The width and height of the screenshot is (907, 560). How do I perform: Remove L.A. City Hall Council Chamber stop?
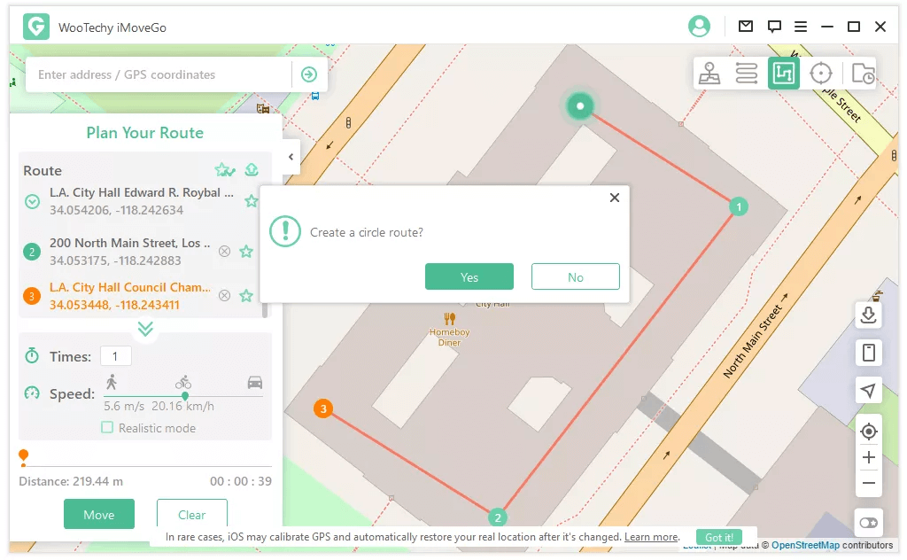[x=224, y=296]
